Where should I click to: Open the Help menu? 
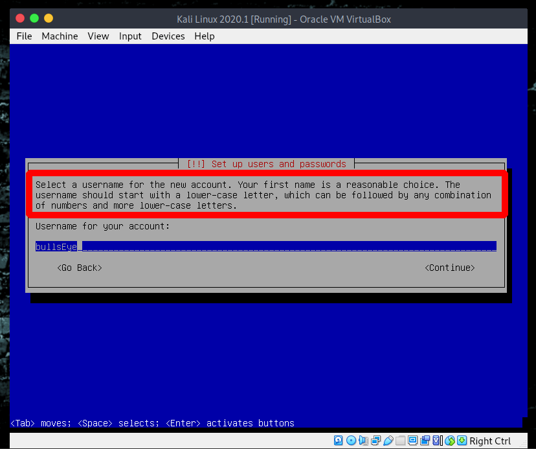(205, 36)
